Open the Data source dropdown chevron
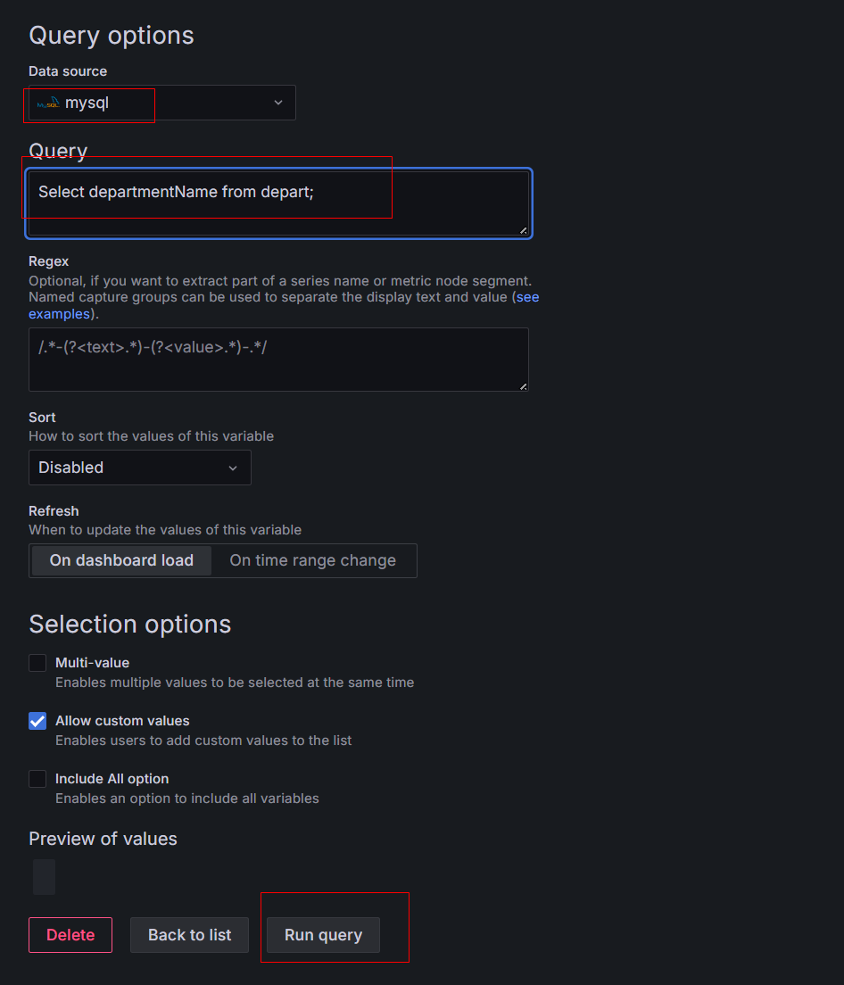The height and width of the screenshot is (985, 844). tap(278, 103)
